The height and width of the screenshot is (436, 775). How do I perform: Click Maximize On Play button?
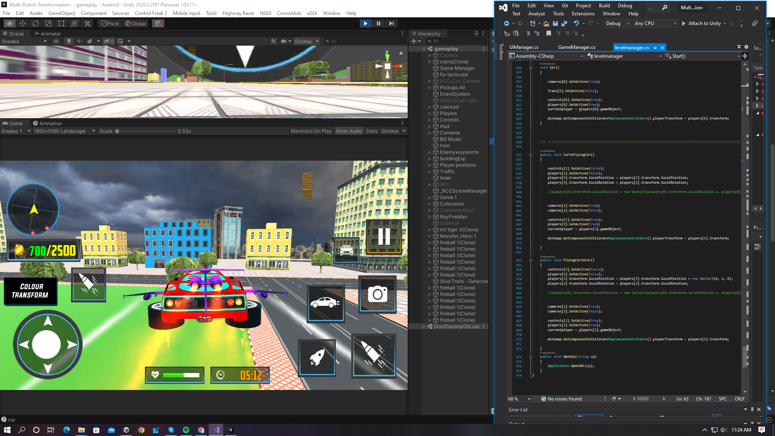311,131
